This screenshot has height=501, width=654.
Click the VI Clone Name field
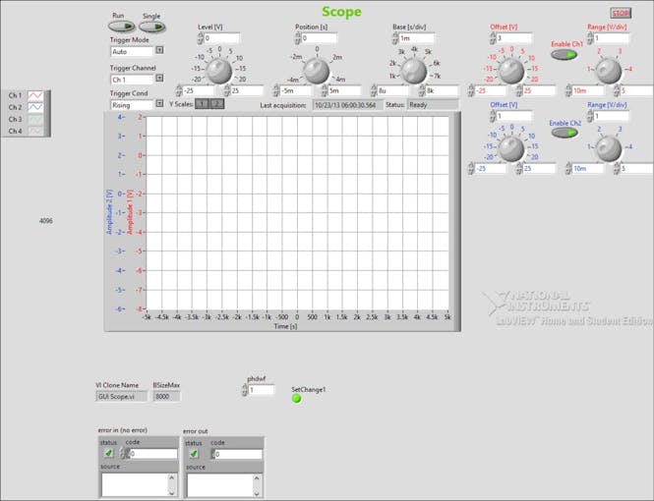[x=121, y=397]
